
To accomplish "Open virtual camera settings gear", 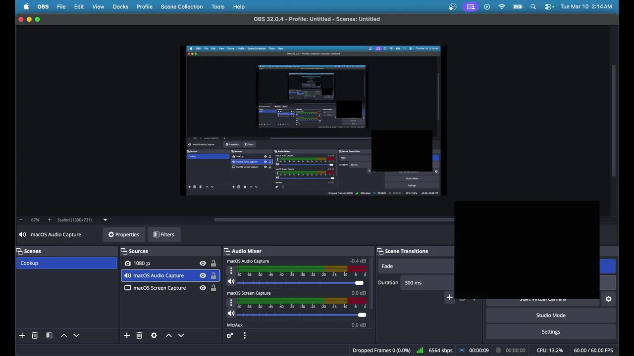I will tap(608, 299).
